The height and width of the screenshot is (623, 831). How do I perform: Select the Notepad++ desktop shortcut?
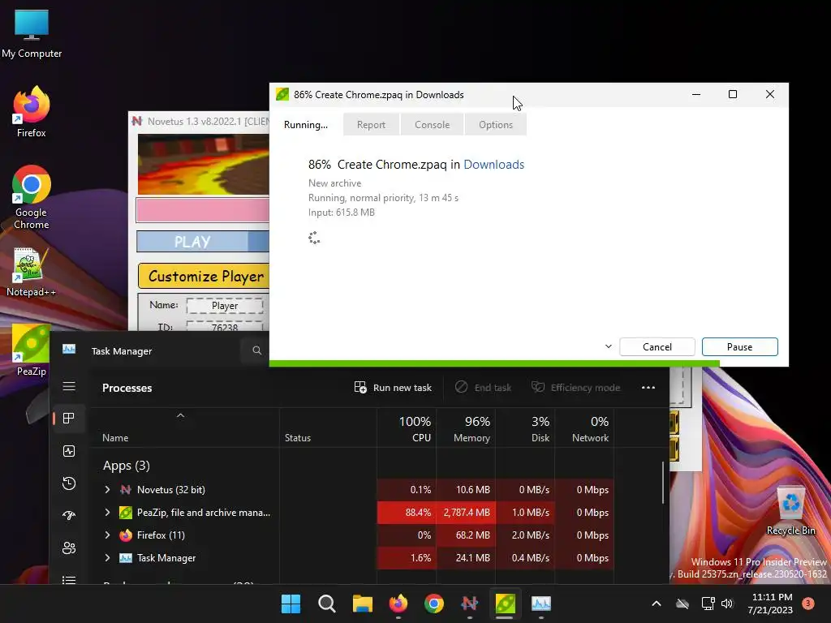coord(32,273)
